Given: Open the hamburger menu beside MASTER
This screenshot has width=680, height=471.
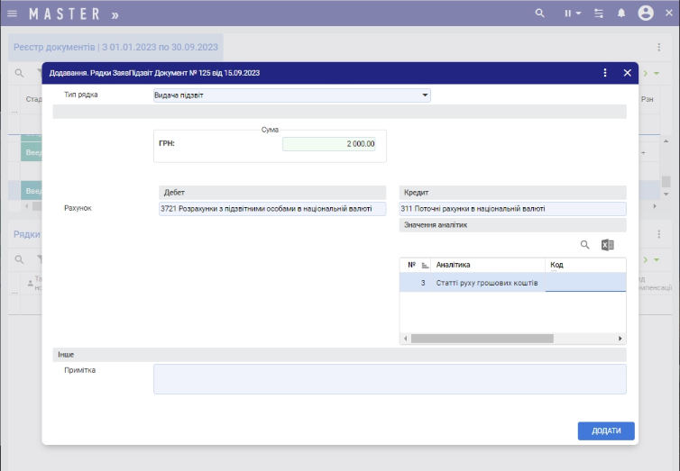Looking at the screenshot, I should click(13, 14).
